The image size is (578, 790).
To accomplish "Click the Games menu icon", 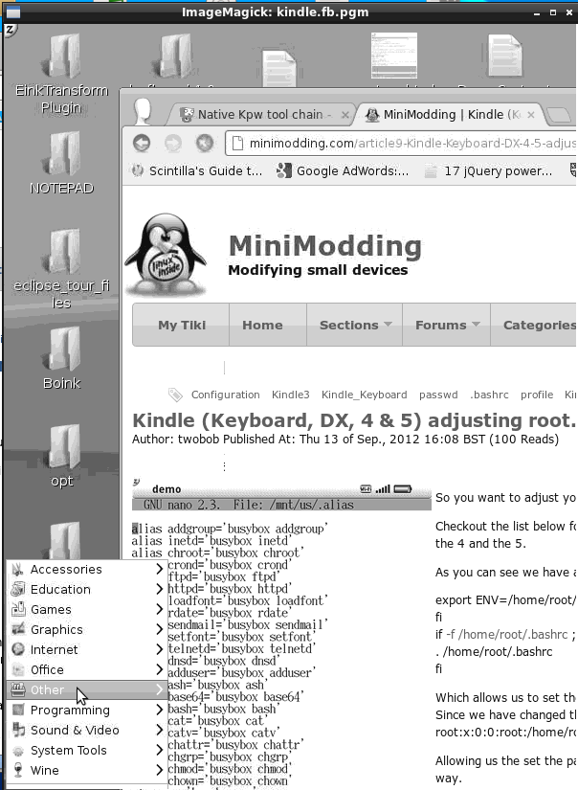I will [x=18, y=609].
